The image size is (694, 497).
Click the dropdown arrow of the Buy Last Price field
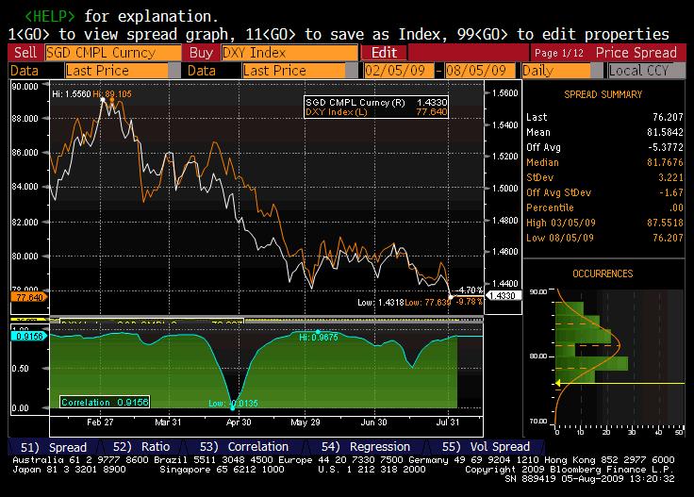(352, 71)
